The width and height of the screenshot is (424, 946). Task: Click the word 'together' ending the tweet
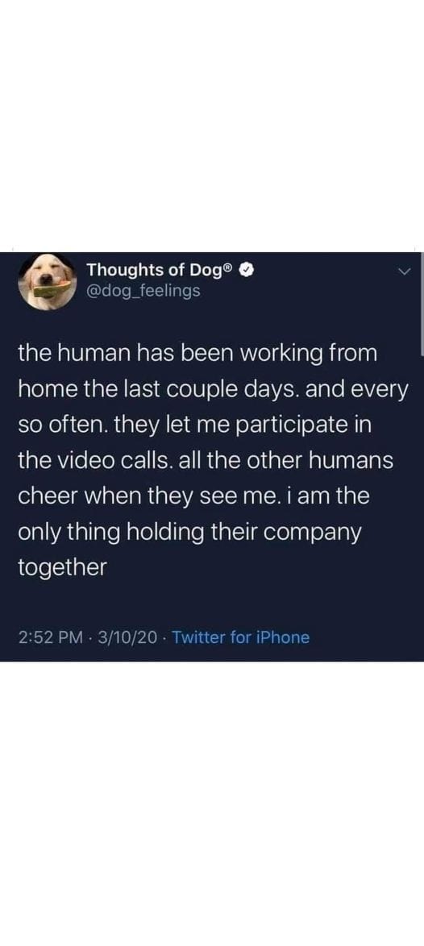pos(62,568)
